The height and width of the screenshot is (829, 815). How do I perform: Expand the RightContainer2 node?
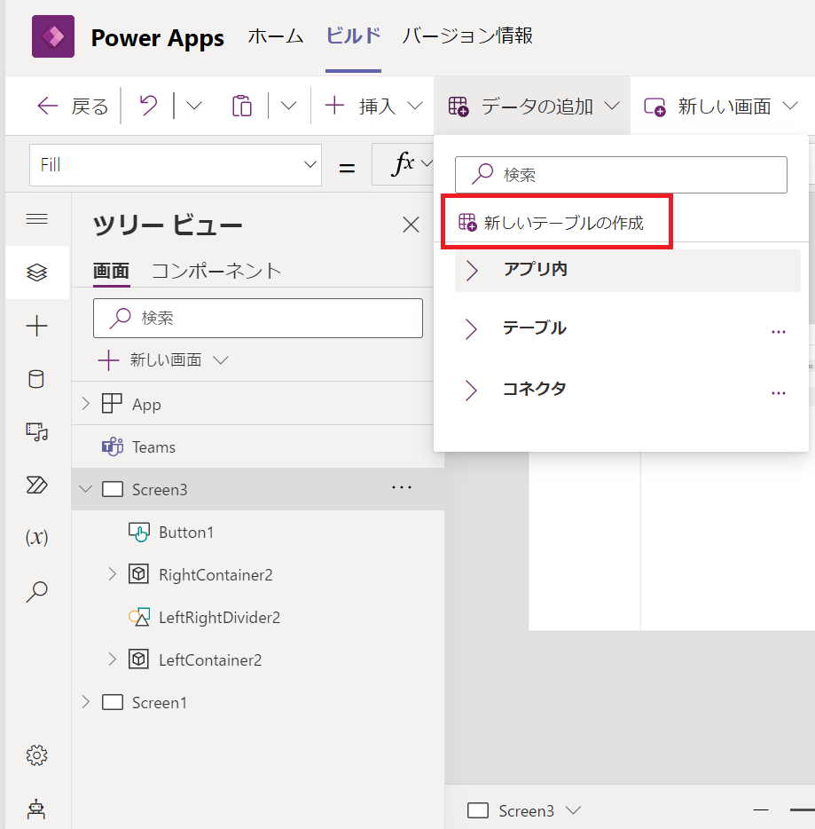point(112,574)
